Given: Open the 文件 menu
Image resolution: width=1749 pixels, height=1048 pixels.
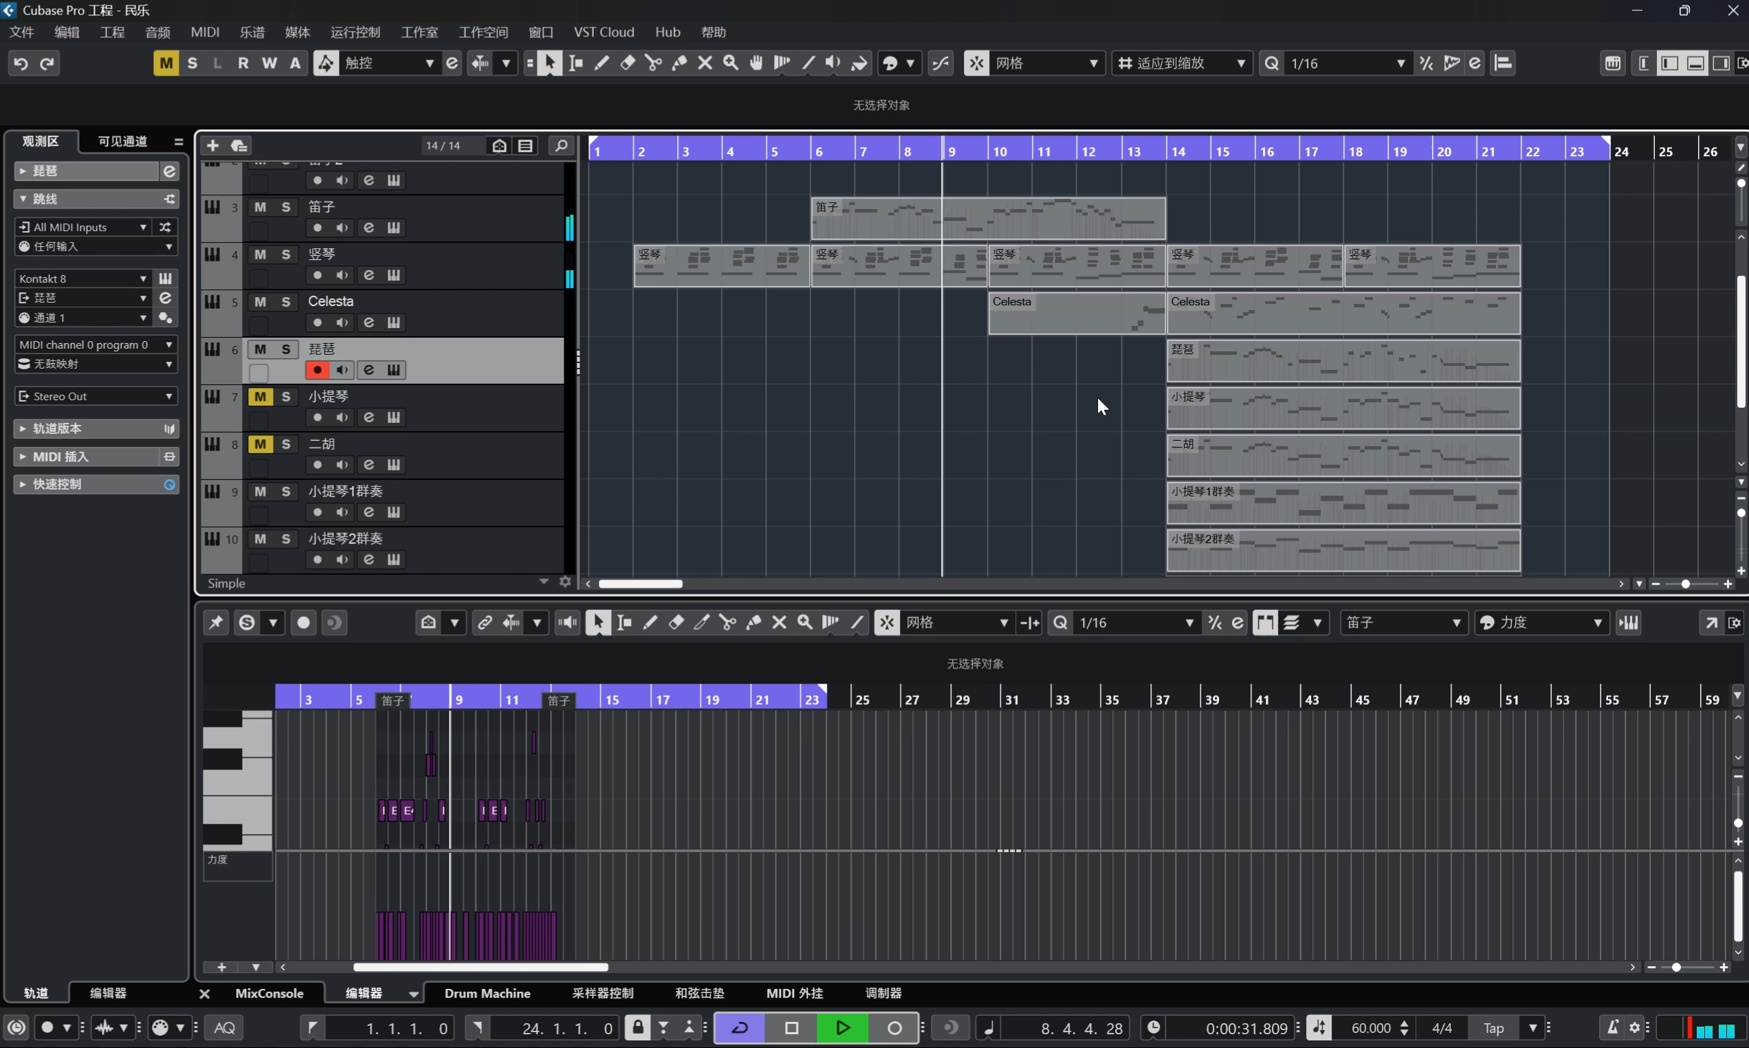Looking at the screenshot, I should (21, 32).
